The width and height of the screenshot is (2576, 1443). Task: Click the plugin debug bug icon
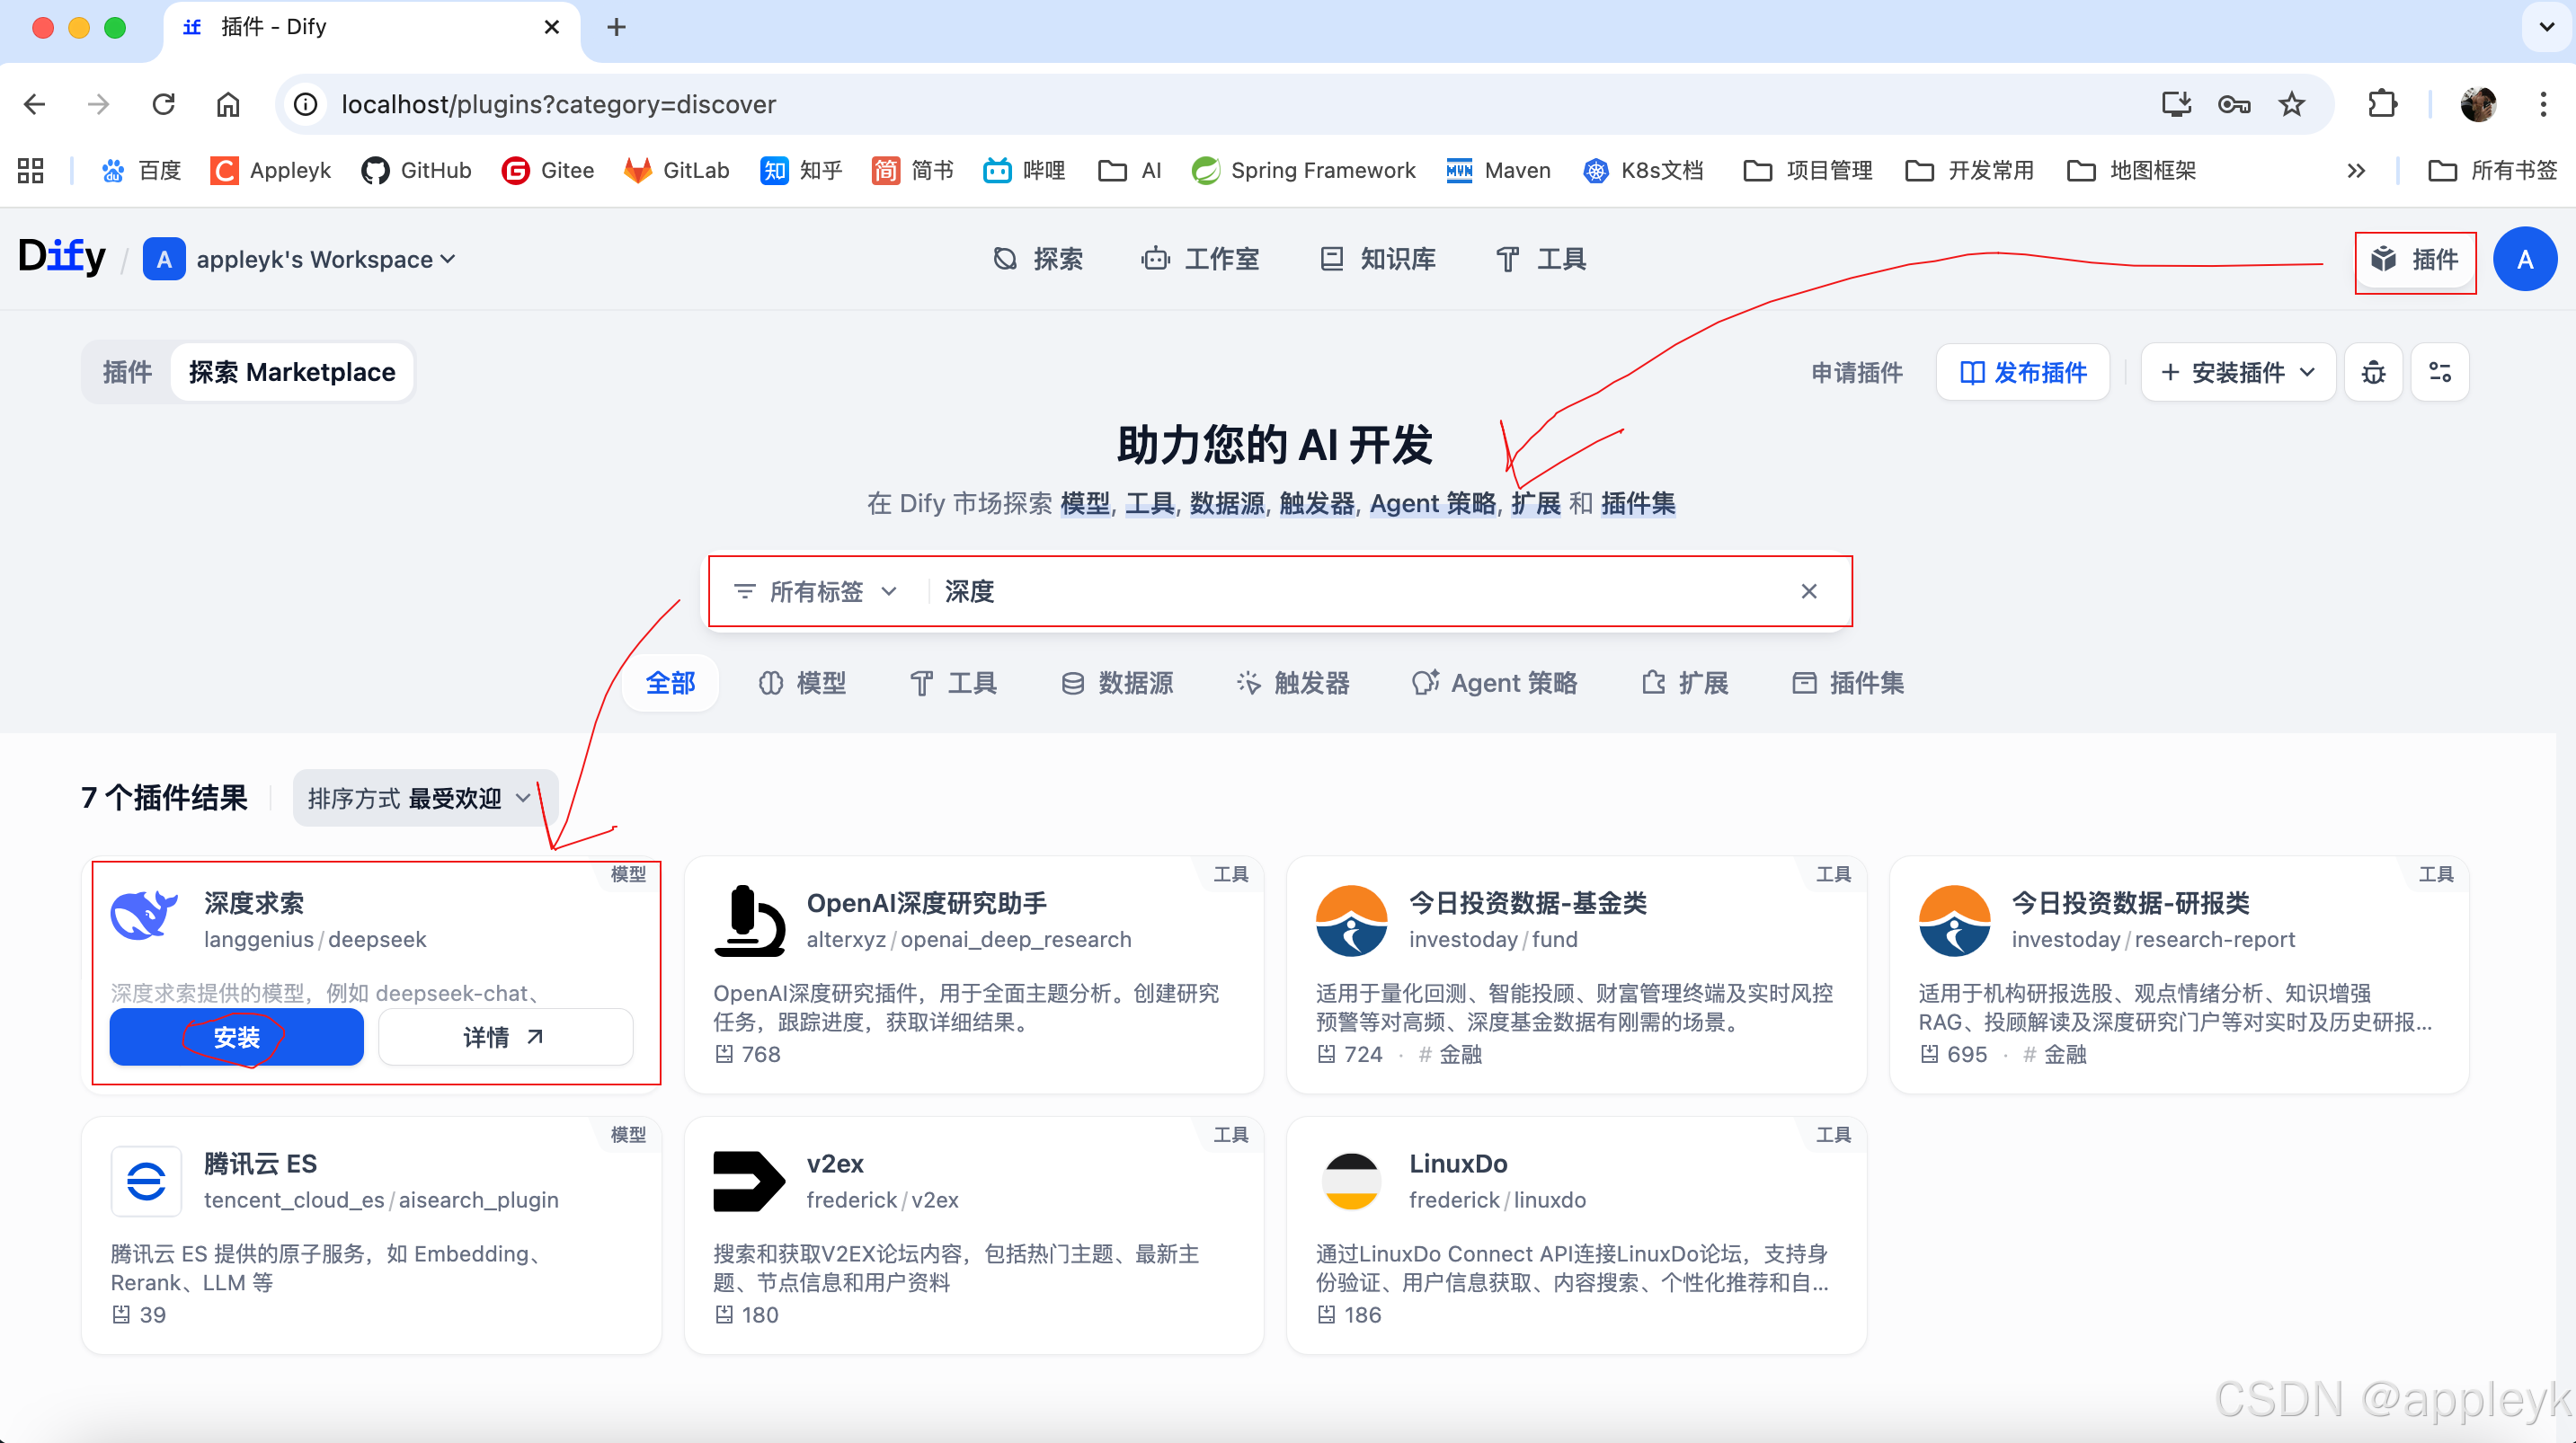(x=2373, y=373)
